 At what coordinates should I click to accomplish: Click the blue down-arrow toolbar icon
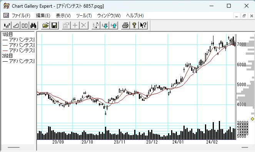(x=105, y=25)
